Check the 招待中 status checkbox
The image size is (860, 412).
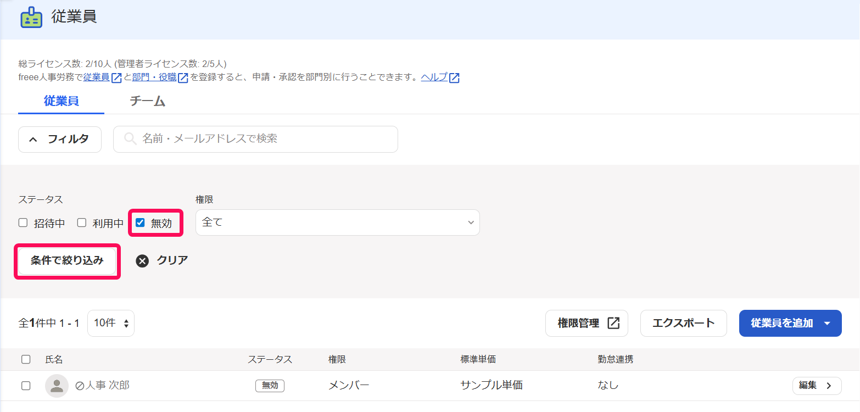coord(23,222)
